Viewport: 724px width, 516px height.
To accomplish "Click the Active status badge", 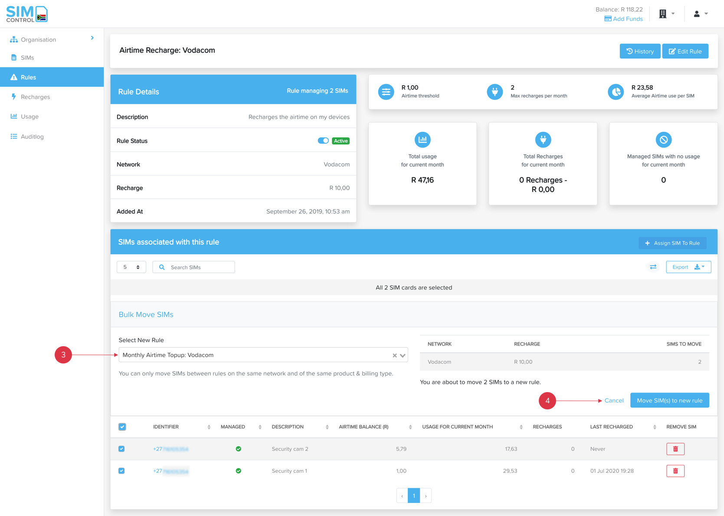I will (341, 141).
